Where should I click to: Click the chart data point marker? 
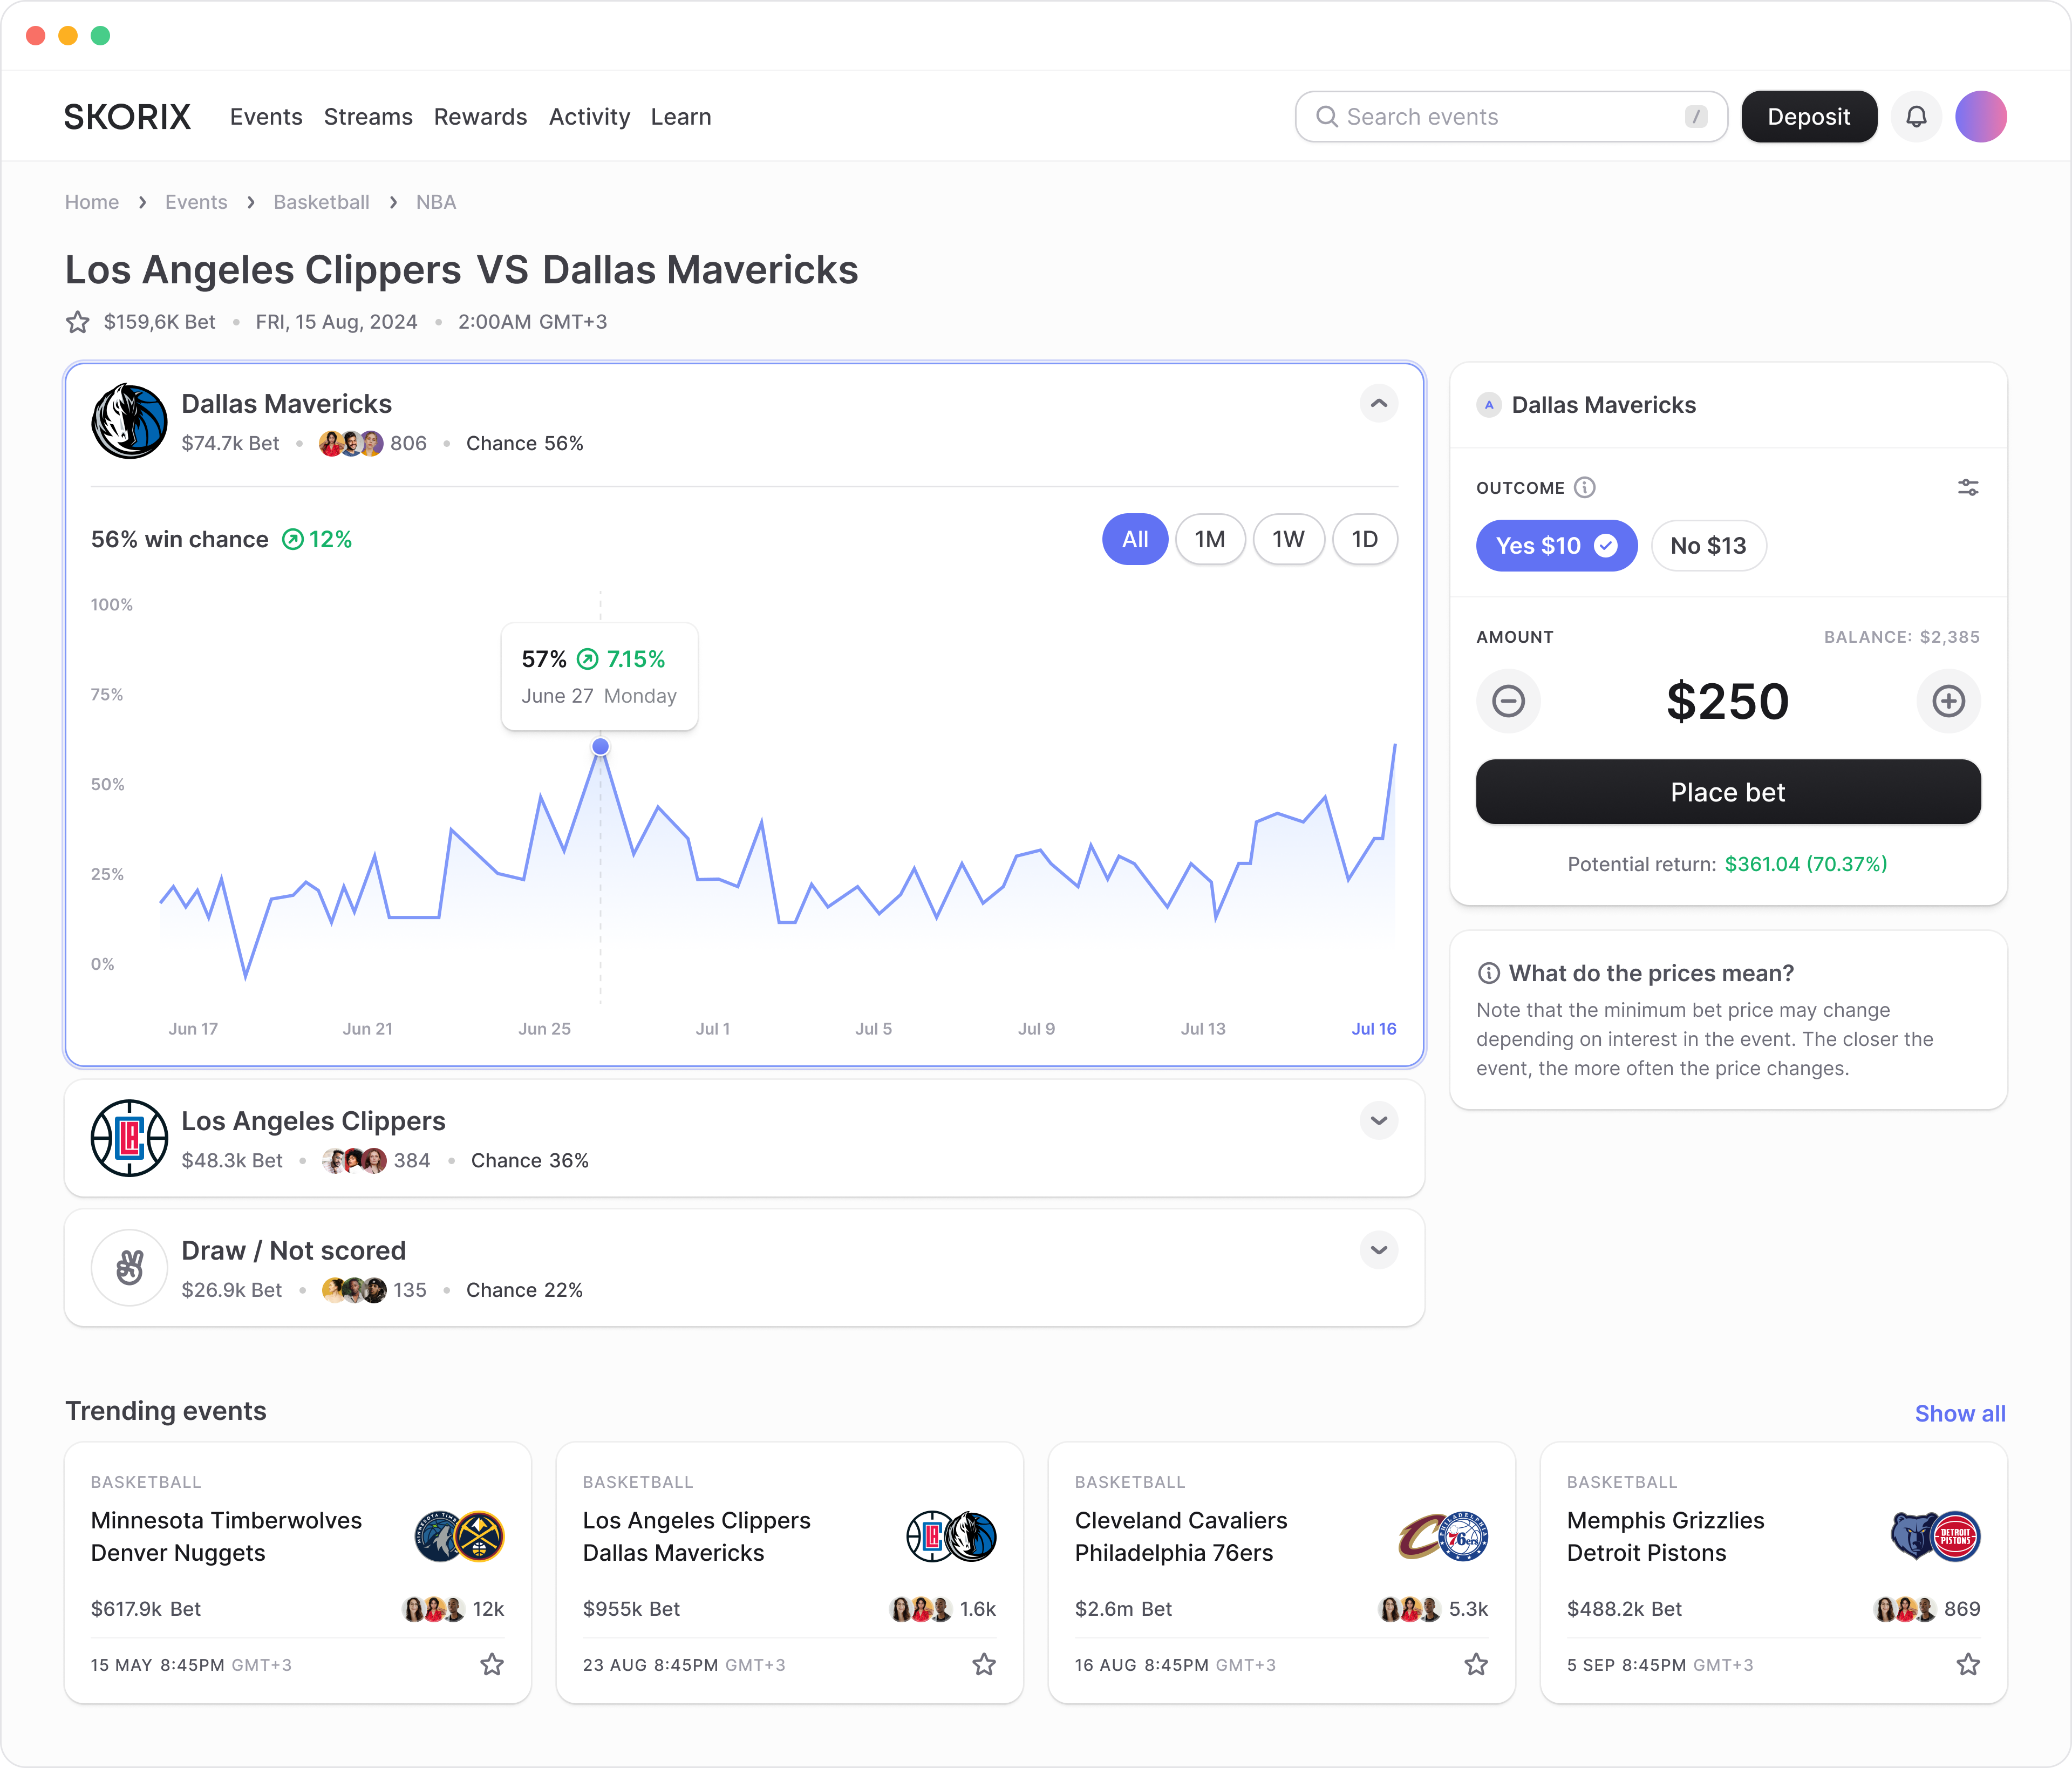tap(600, 747)
